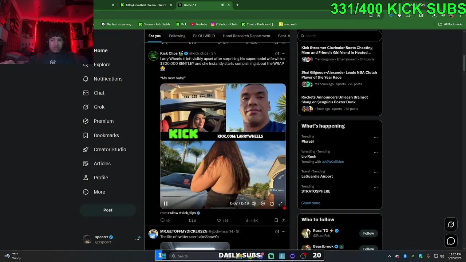Open account menu dots beside spearrz
Image resolution: width=466 pixels, height=262 pixels.
tap(137, 239)
